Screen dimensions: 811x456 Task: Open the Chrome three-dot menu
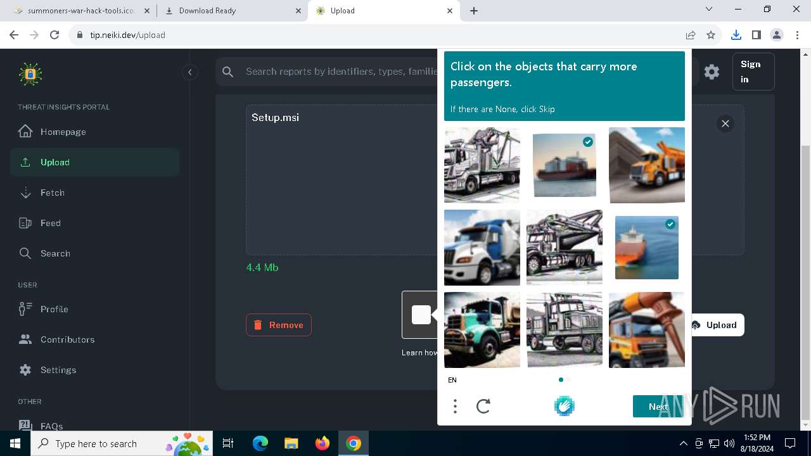point(797,35)
